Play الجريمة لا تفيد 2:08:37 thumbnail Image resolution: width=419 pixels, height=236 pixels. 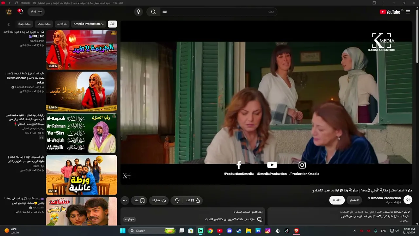82,50
